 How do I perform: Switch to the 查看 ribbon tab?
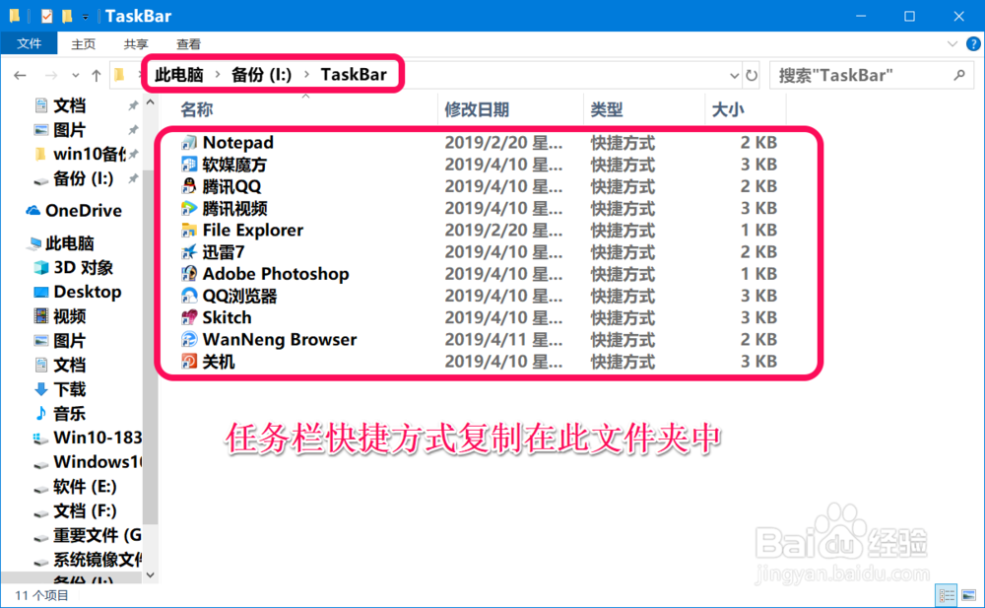click(x=187, y=43)
